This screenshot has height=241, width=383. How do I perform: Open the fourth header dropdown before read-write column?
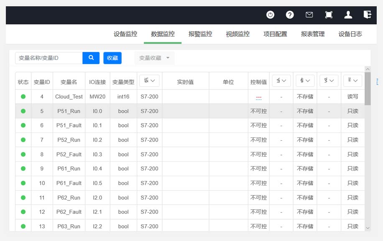329,81
